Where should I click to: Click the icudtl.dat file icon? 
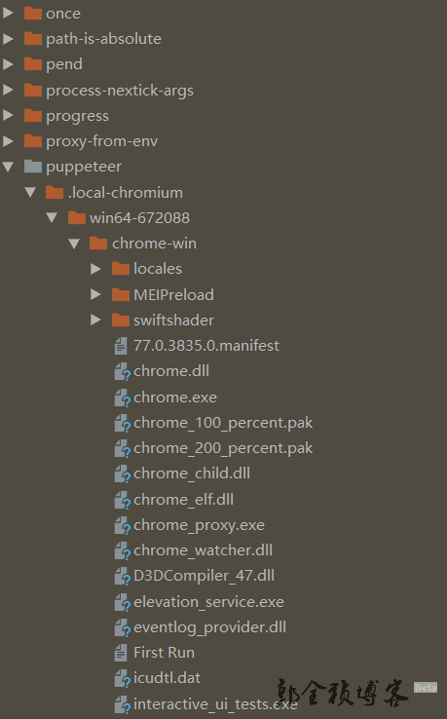(x=122, y=678)
